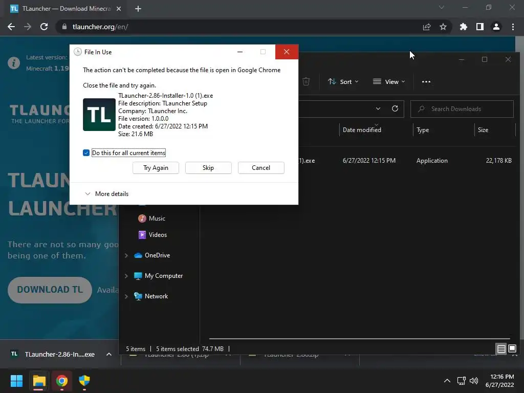Open a new Chrome tab
The height and width of the screenshot is (393, 524).
138,9
